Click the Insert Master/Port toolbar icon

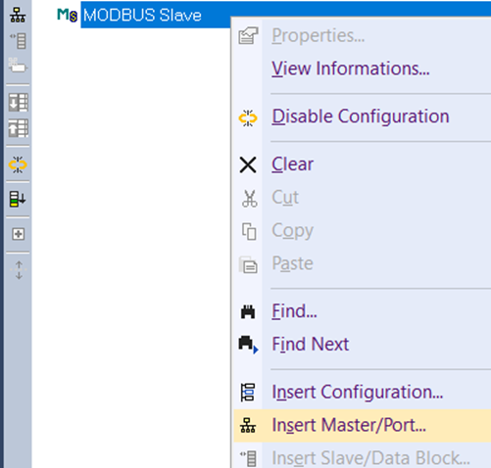tap(18, 15)
